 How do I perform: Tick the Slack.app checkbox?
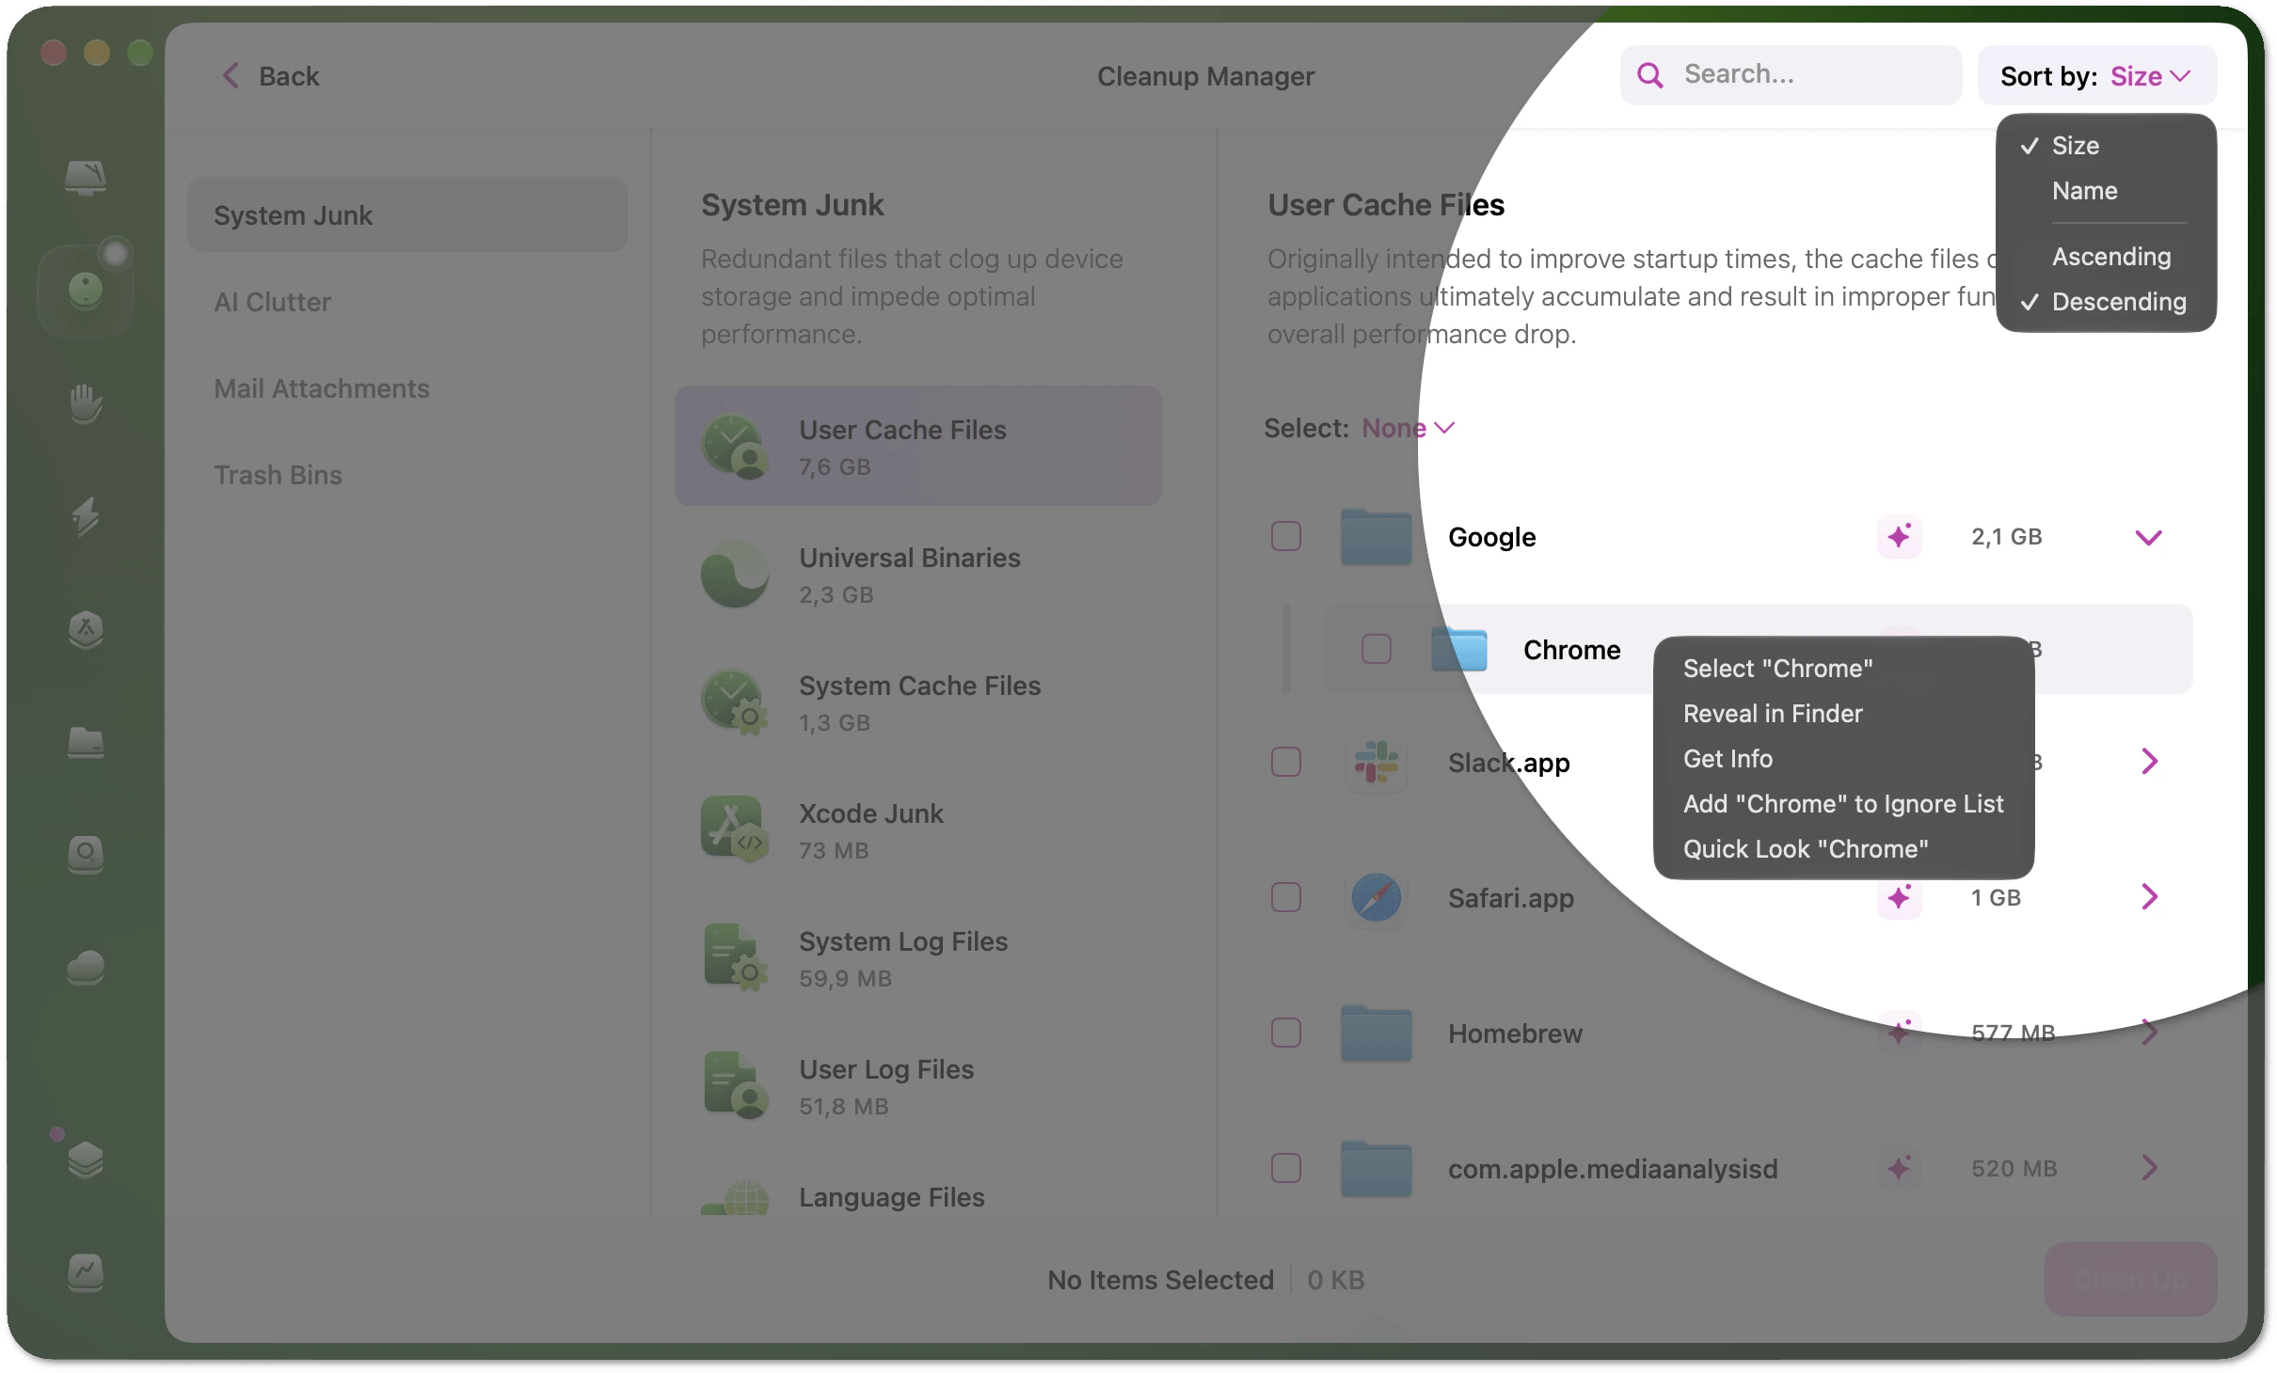[x=1286, y=762]
